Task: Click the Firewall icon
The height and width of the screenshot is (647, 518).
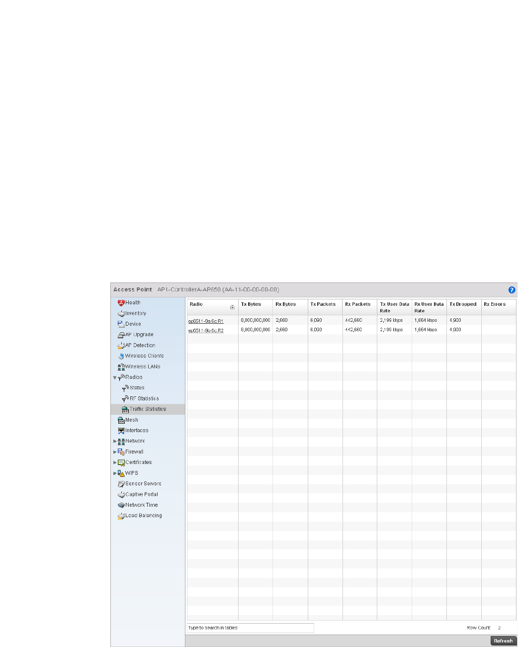Action: click(121, 452)
